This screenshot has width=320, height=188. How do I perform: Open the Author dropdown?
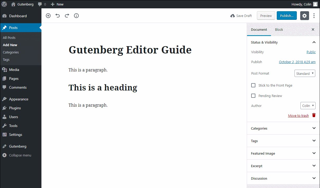pos(308,106)
